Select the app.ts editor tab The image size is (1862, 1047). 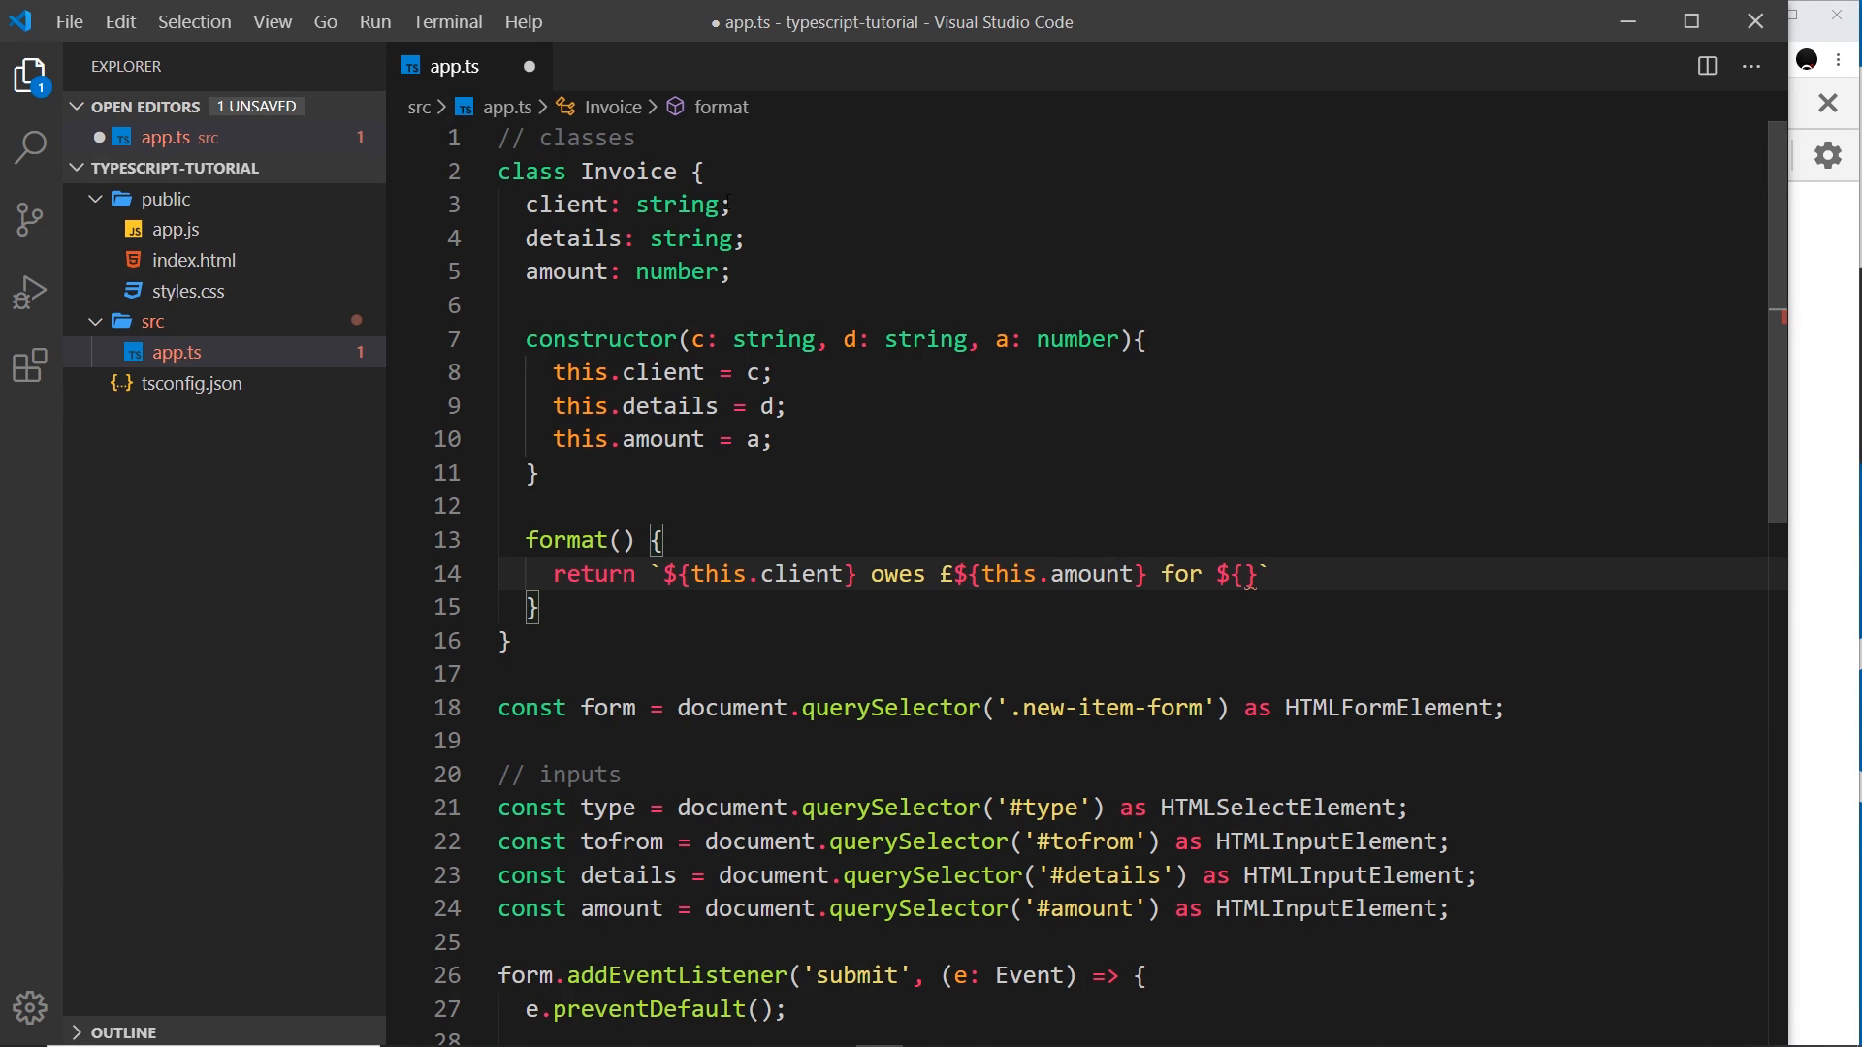point(470,66)
